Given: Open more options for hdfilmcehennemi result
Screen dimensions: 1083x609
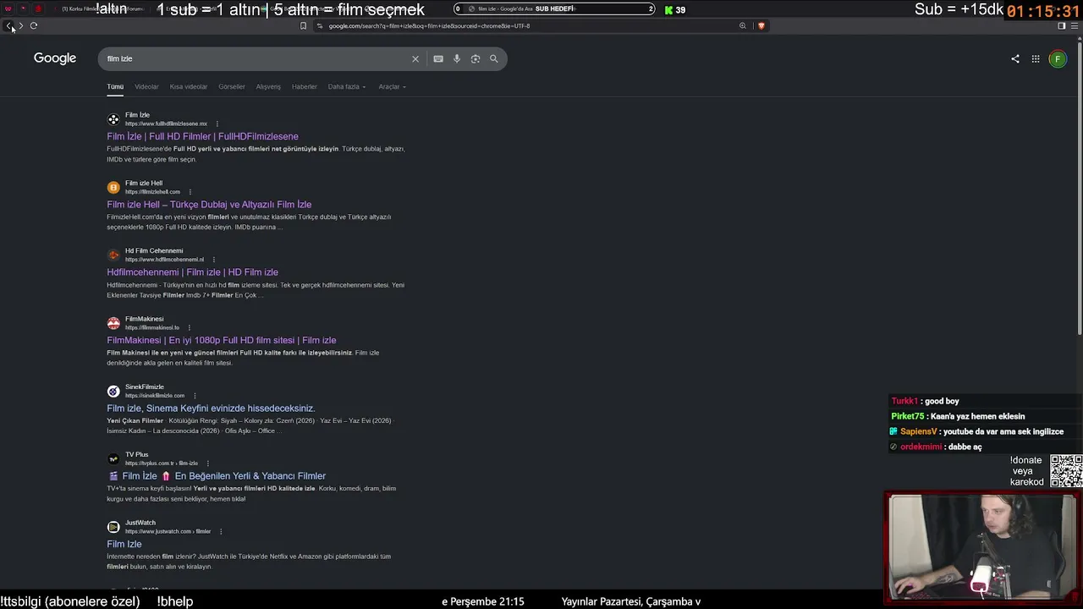Looking at the screenshot, I should [x=213, y=260].
